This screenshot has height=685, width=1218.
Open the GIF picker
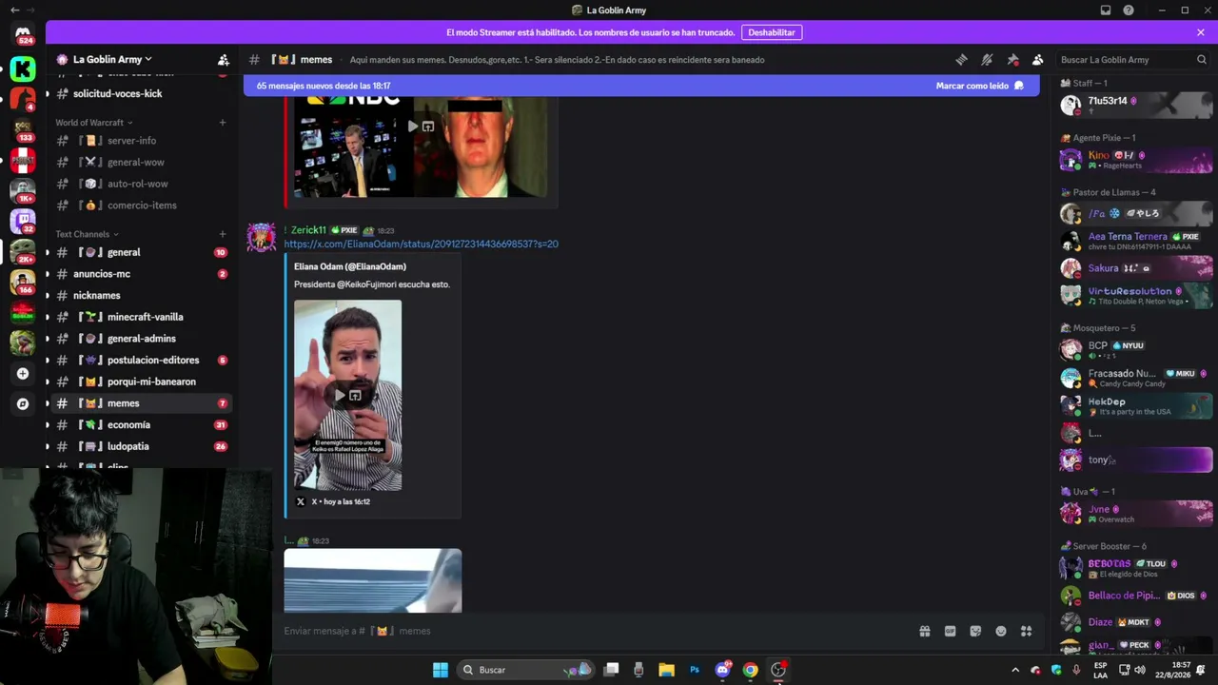[950, 631]
